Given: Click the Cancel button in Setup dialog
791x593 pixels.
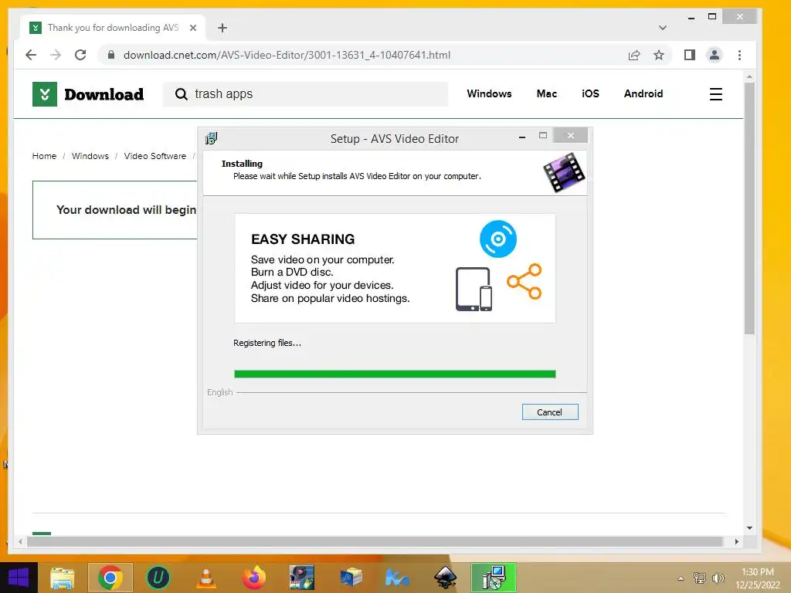Looking at the screenshot, I should pyautogui.click(x=550, y=412).
